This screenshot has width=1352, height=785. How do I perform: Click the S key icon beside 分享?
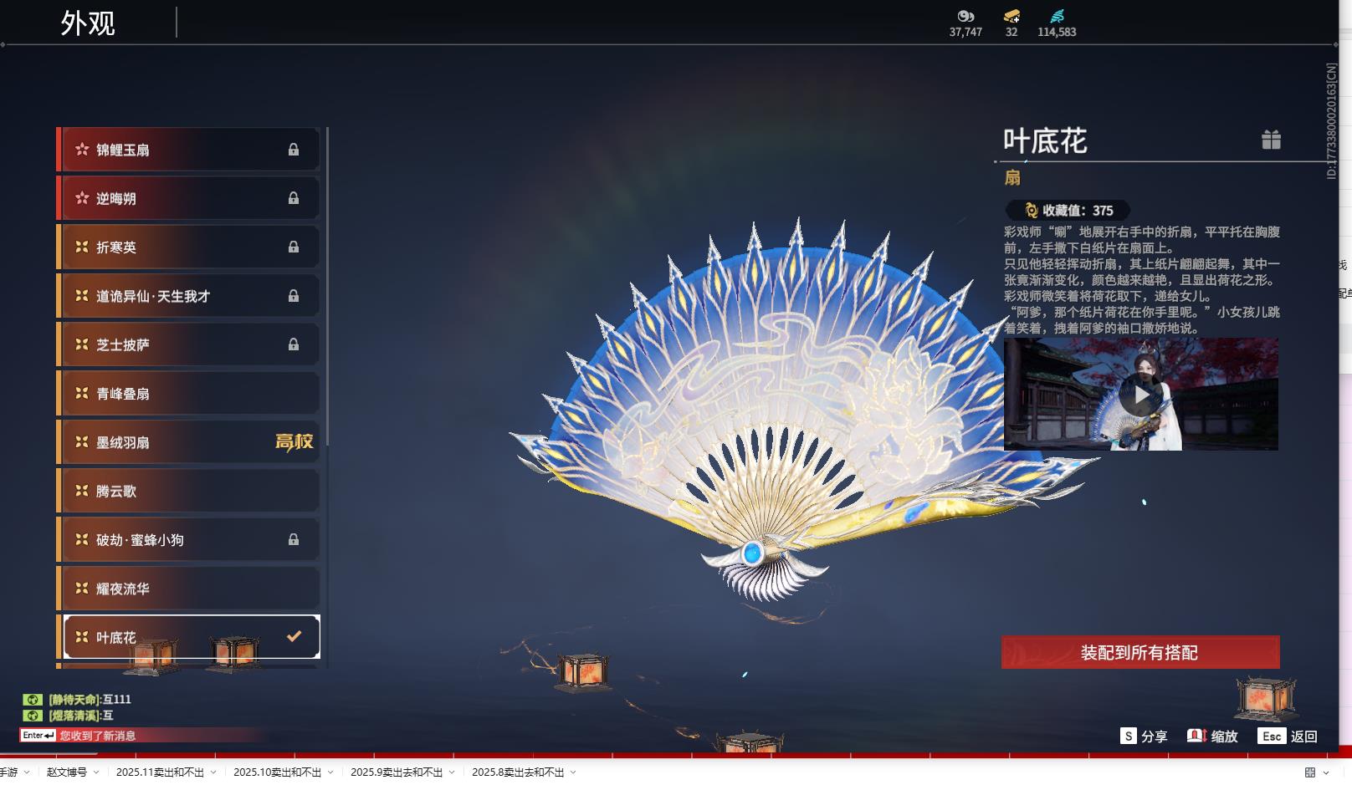(x=1129, y=736)
